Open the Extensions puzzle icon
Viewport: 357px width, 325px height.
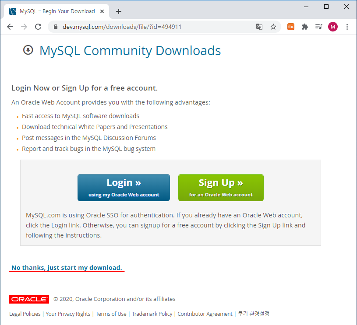[304, 27]
